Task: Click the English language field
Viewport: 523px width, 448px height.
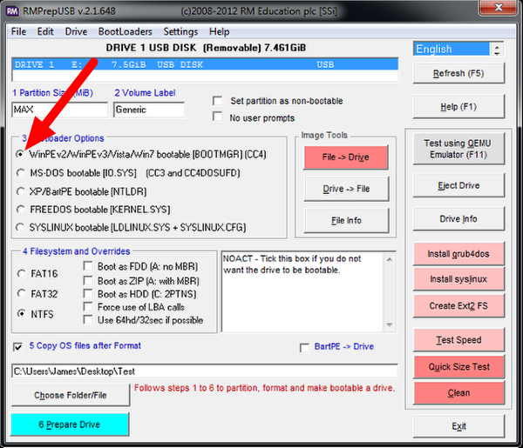Action: click(452, 50)
